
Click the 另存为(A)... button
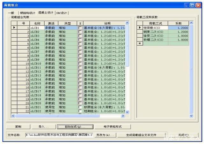(x=105, y=135)
